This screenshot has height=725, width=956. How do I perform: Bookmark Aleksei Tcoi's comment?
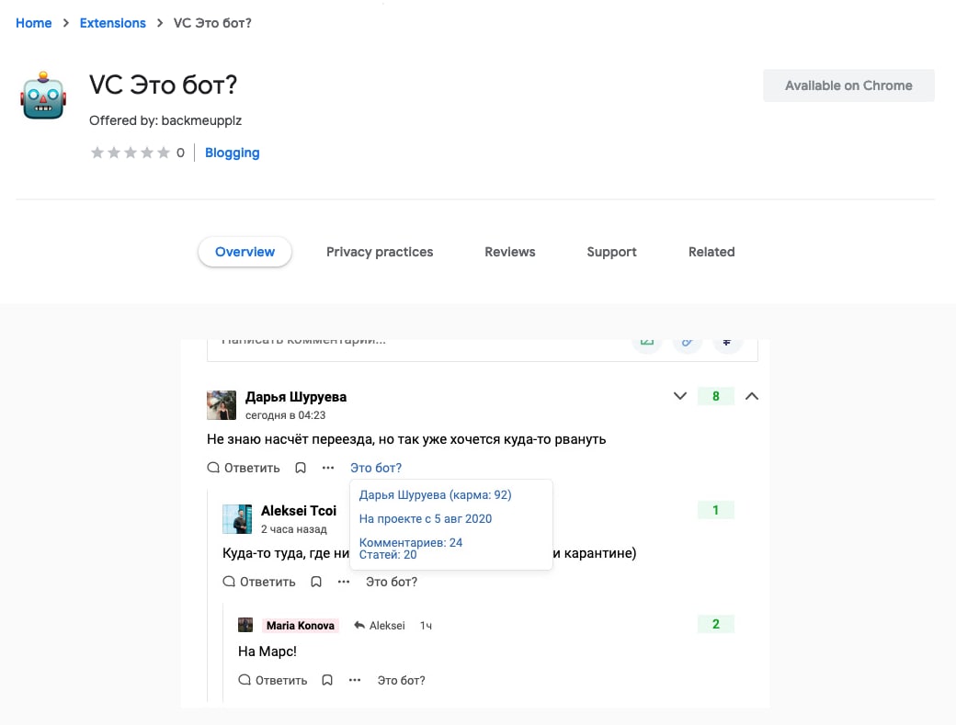(x=316, y=582)
